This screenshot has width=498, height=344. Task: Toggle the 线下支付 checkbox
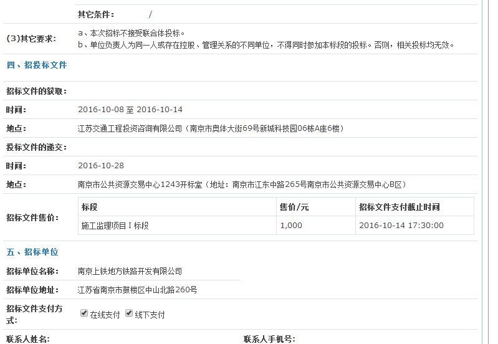pos(129,313)
